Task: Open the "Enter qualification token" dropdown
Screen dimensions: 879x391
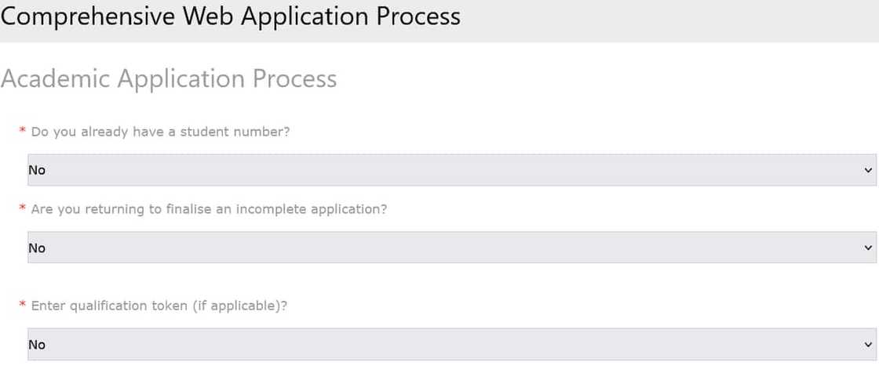Action: point(451,345)
